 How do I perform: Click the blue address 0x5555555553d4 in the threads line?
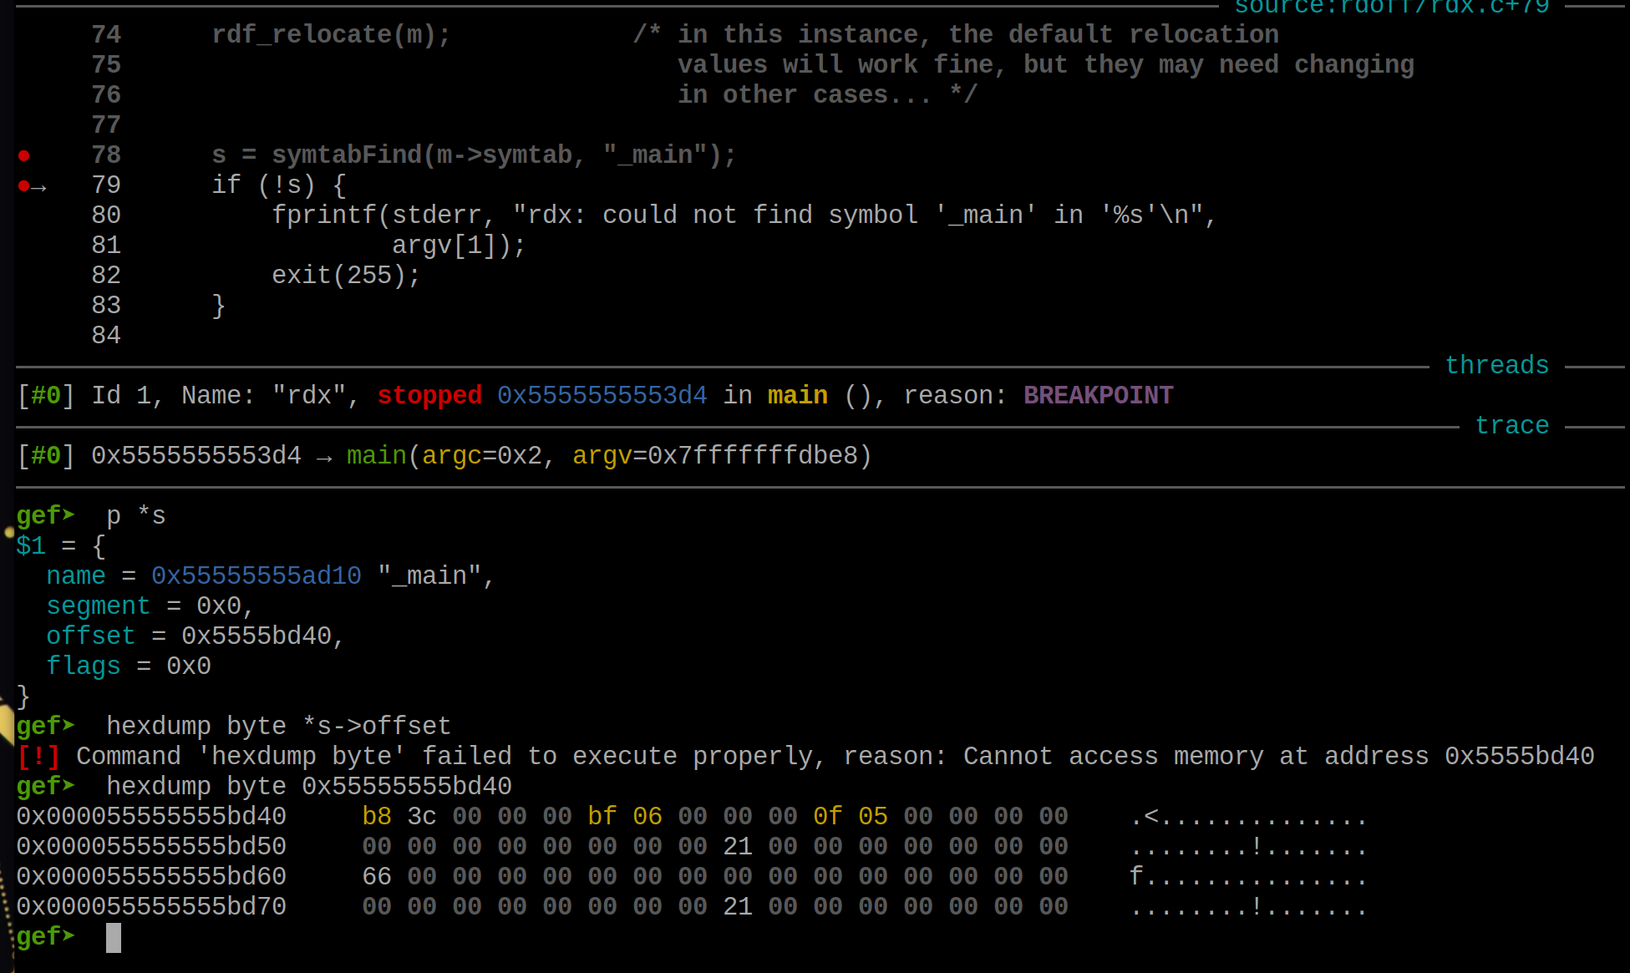[x=602, y=396]
